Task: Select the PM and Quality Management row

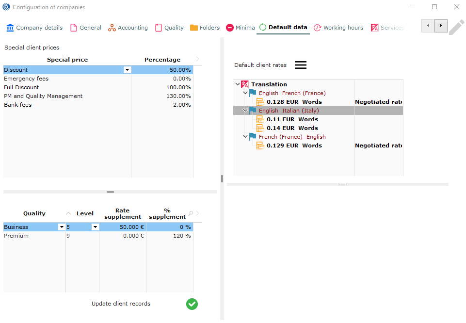Action: (x=43, y=96)
